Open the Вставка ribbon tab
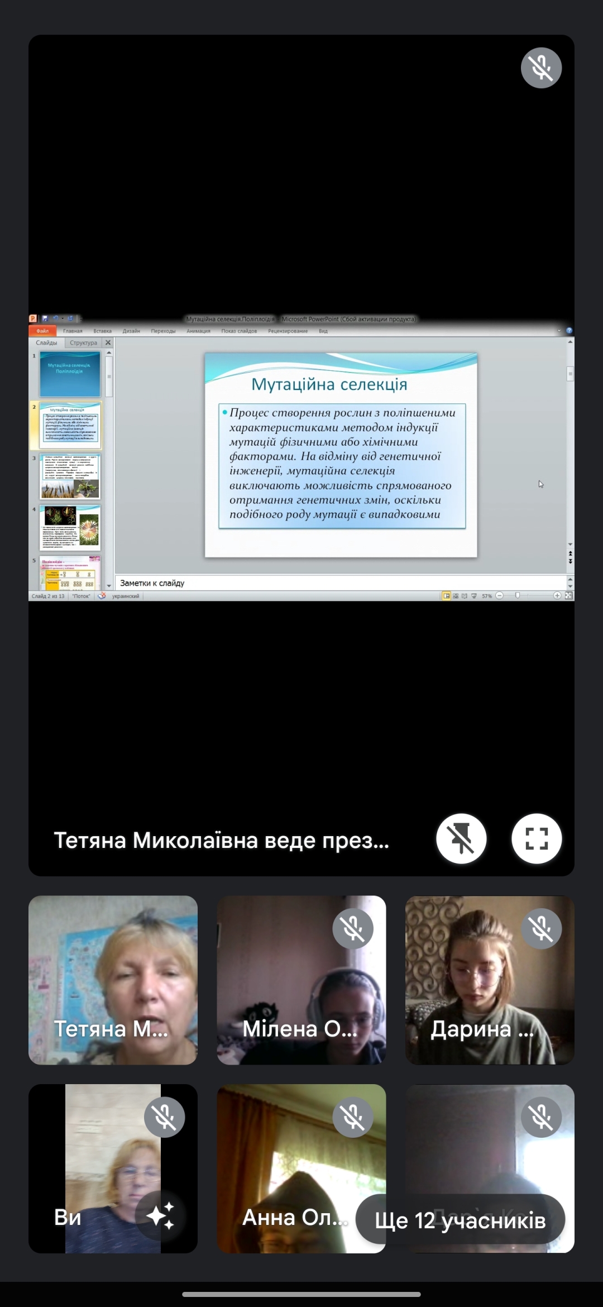The width and height of the screenshot is (603, 1307). click(102, 331)
